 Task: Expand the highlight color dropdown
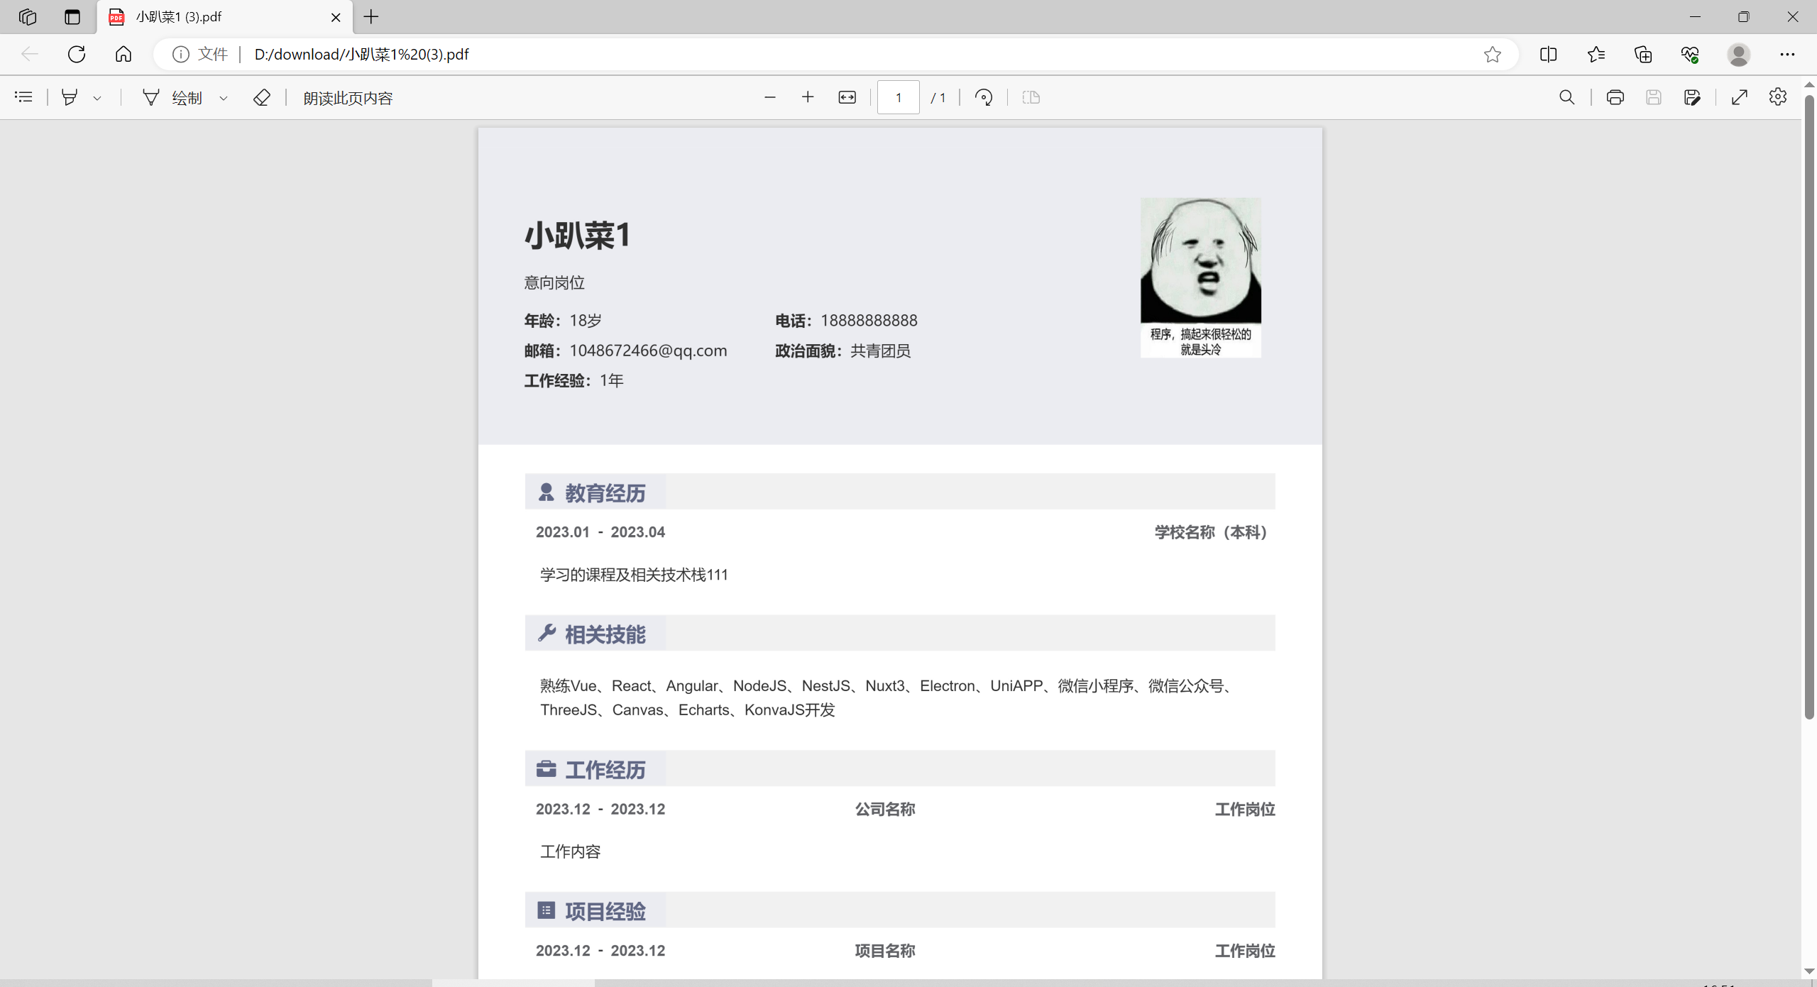click(97, 98)
